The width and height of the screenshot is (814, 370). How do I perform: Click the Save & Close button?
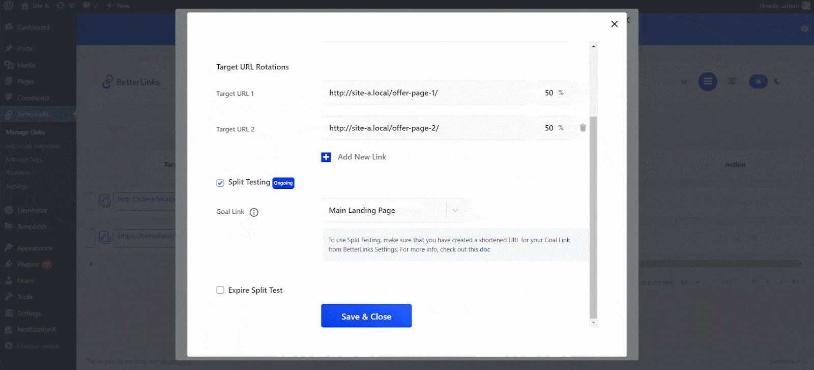pos(366,316)
